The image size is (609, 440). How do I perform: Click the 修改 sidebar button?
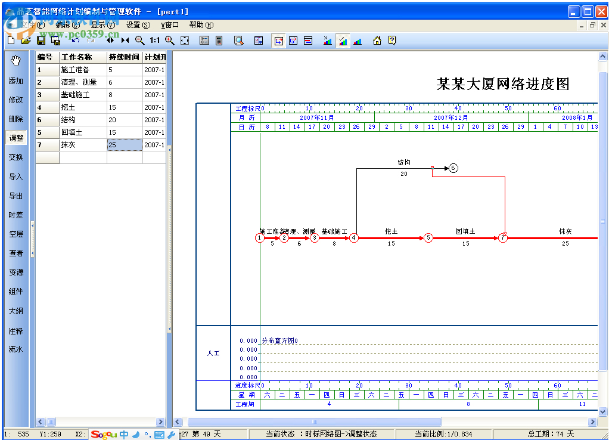16,100
